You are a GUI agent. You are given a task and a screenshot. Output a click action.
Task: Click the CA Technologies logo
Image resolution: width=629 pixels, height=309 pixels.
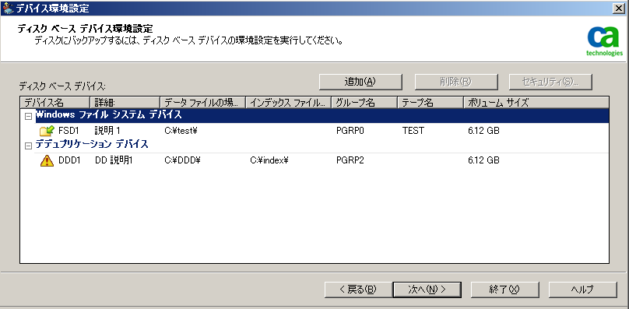[605, 41]
